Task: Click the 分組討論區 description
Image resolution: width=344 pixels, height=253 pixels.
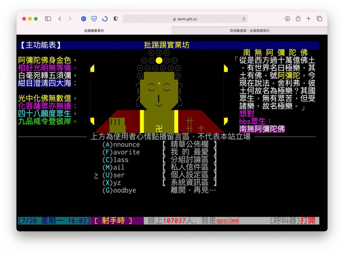Action: (189, 160)
